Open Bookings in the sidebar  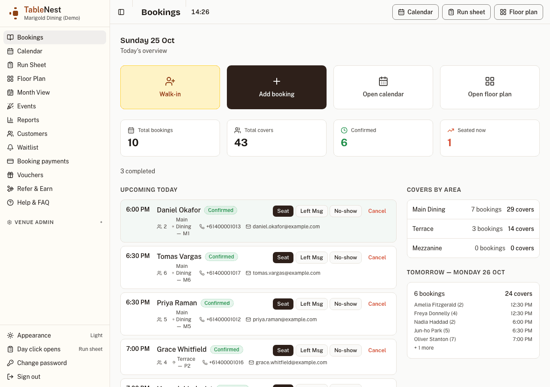(x=55, y=37)
